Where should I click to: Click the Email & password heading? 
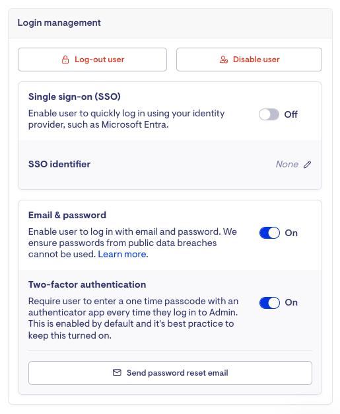(x=67, y=215)
